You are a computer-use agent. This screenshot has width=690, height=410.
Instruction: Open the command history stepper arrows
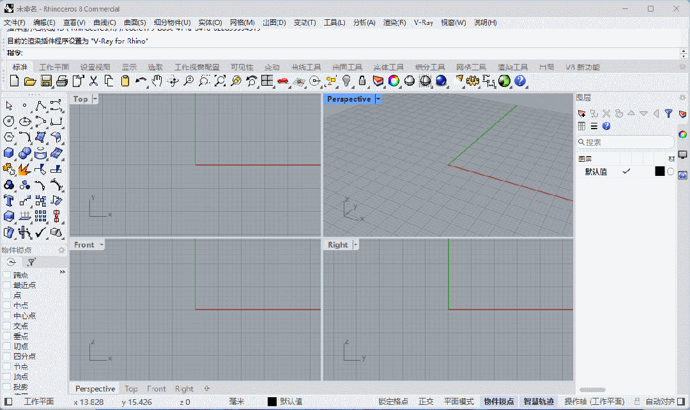[684, 53]
